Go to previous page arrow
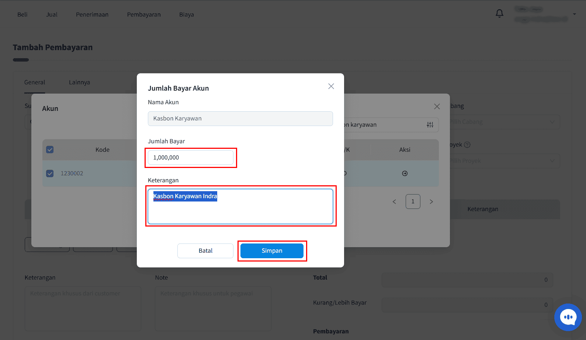 394,201
